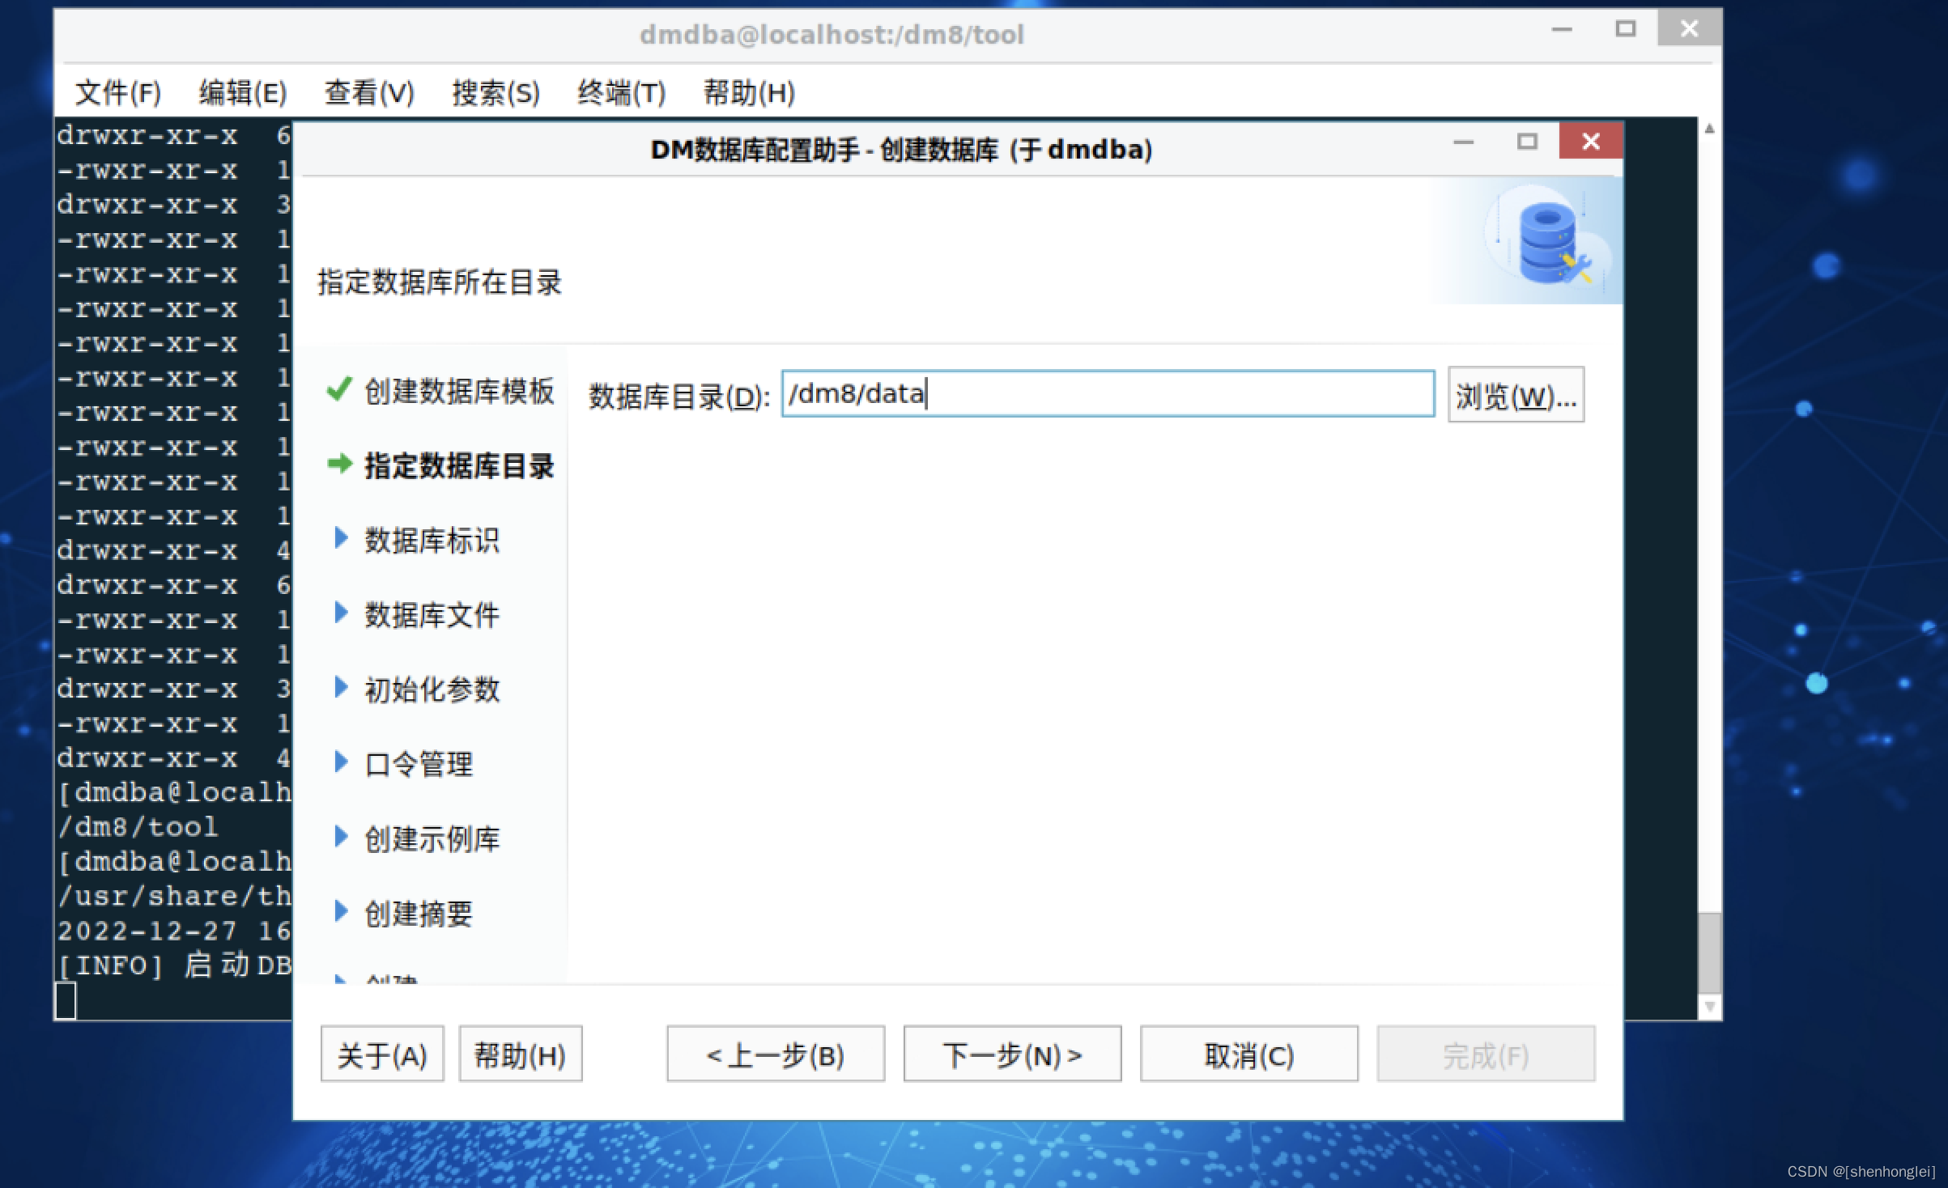Screen dimensions: 1948x1188
Task: Select the 创建示例库 step
Action: (432, 838)
